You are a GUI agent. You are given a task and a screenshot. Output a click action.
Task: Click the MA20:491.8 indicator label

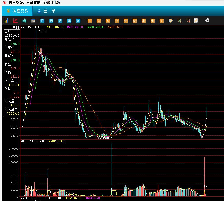[x=75, y=27]
